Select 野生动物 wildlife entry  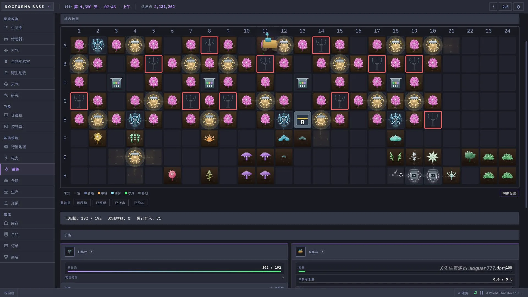point(28,73)
